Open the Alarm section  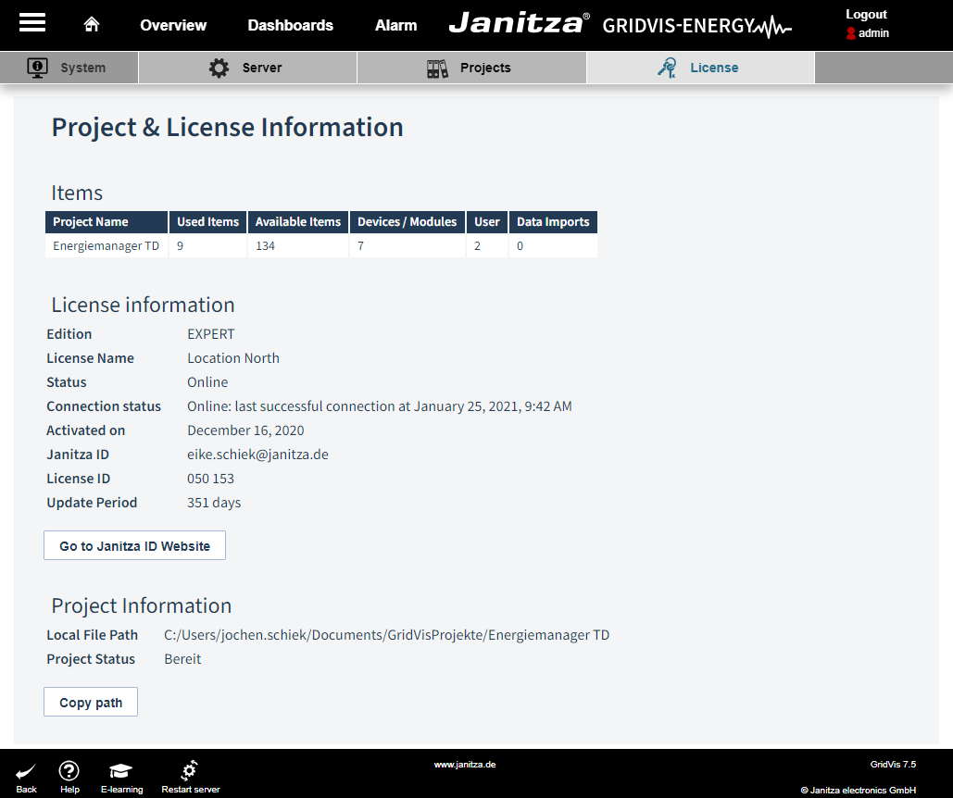pyautogui.click(x=395, y=25)
